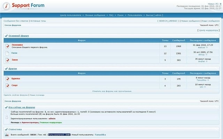Open Личные сообщения in the navigation bar

(95, 15)
